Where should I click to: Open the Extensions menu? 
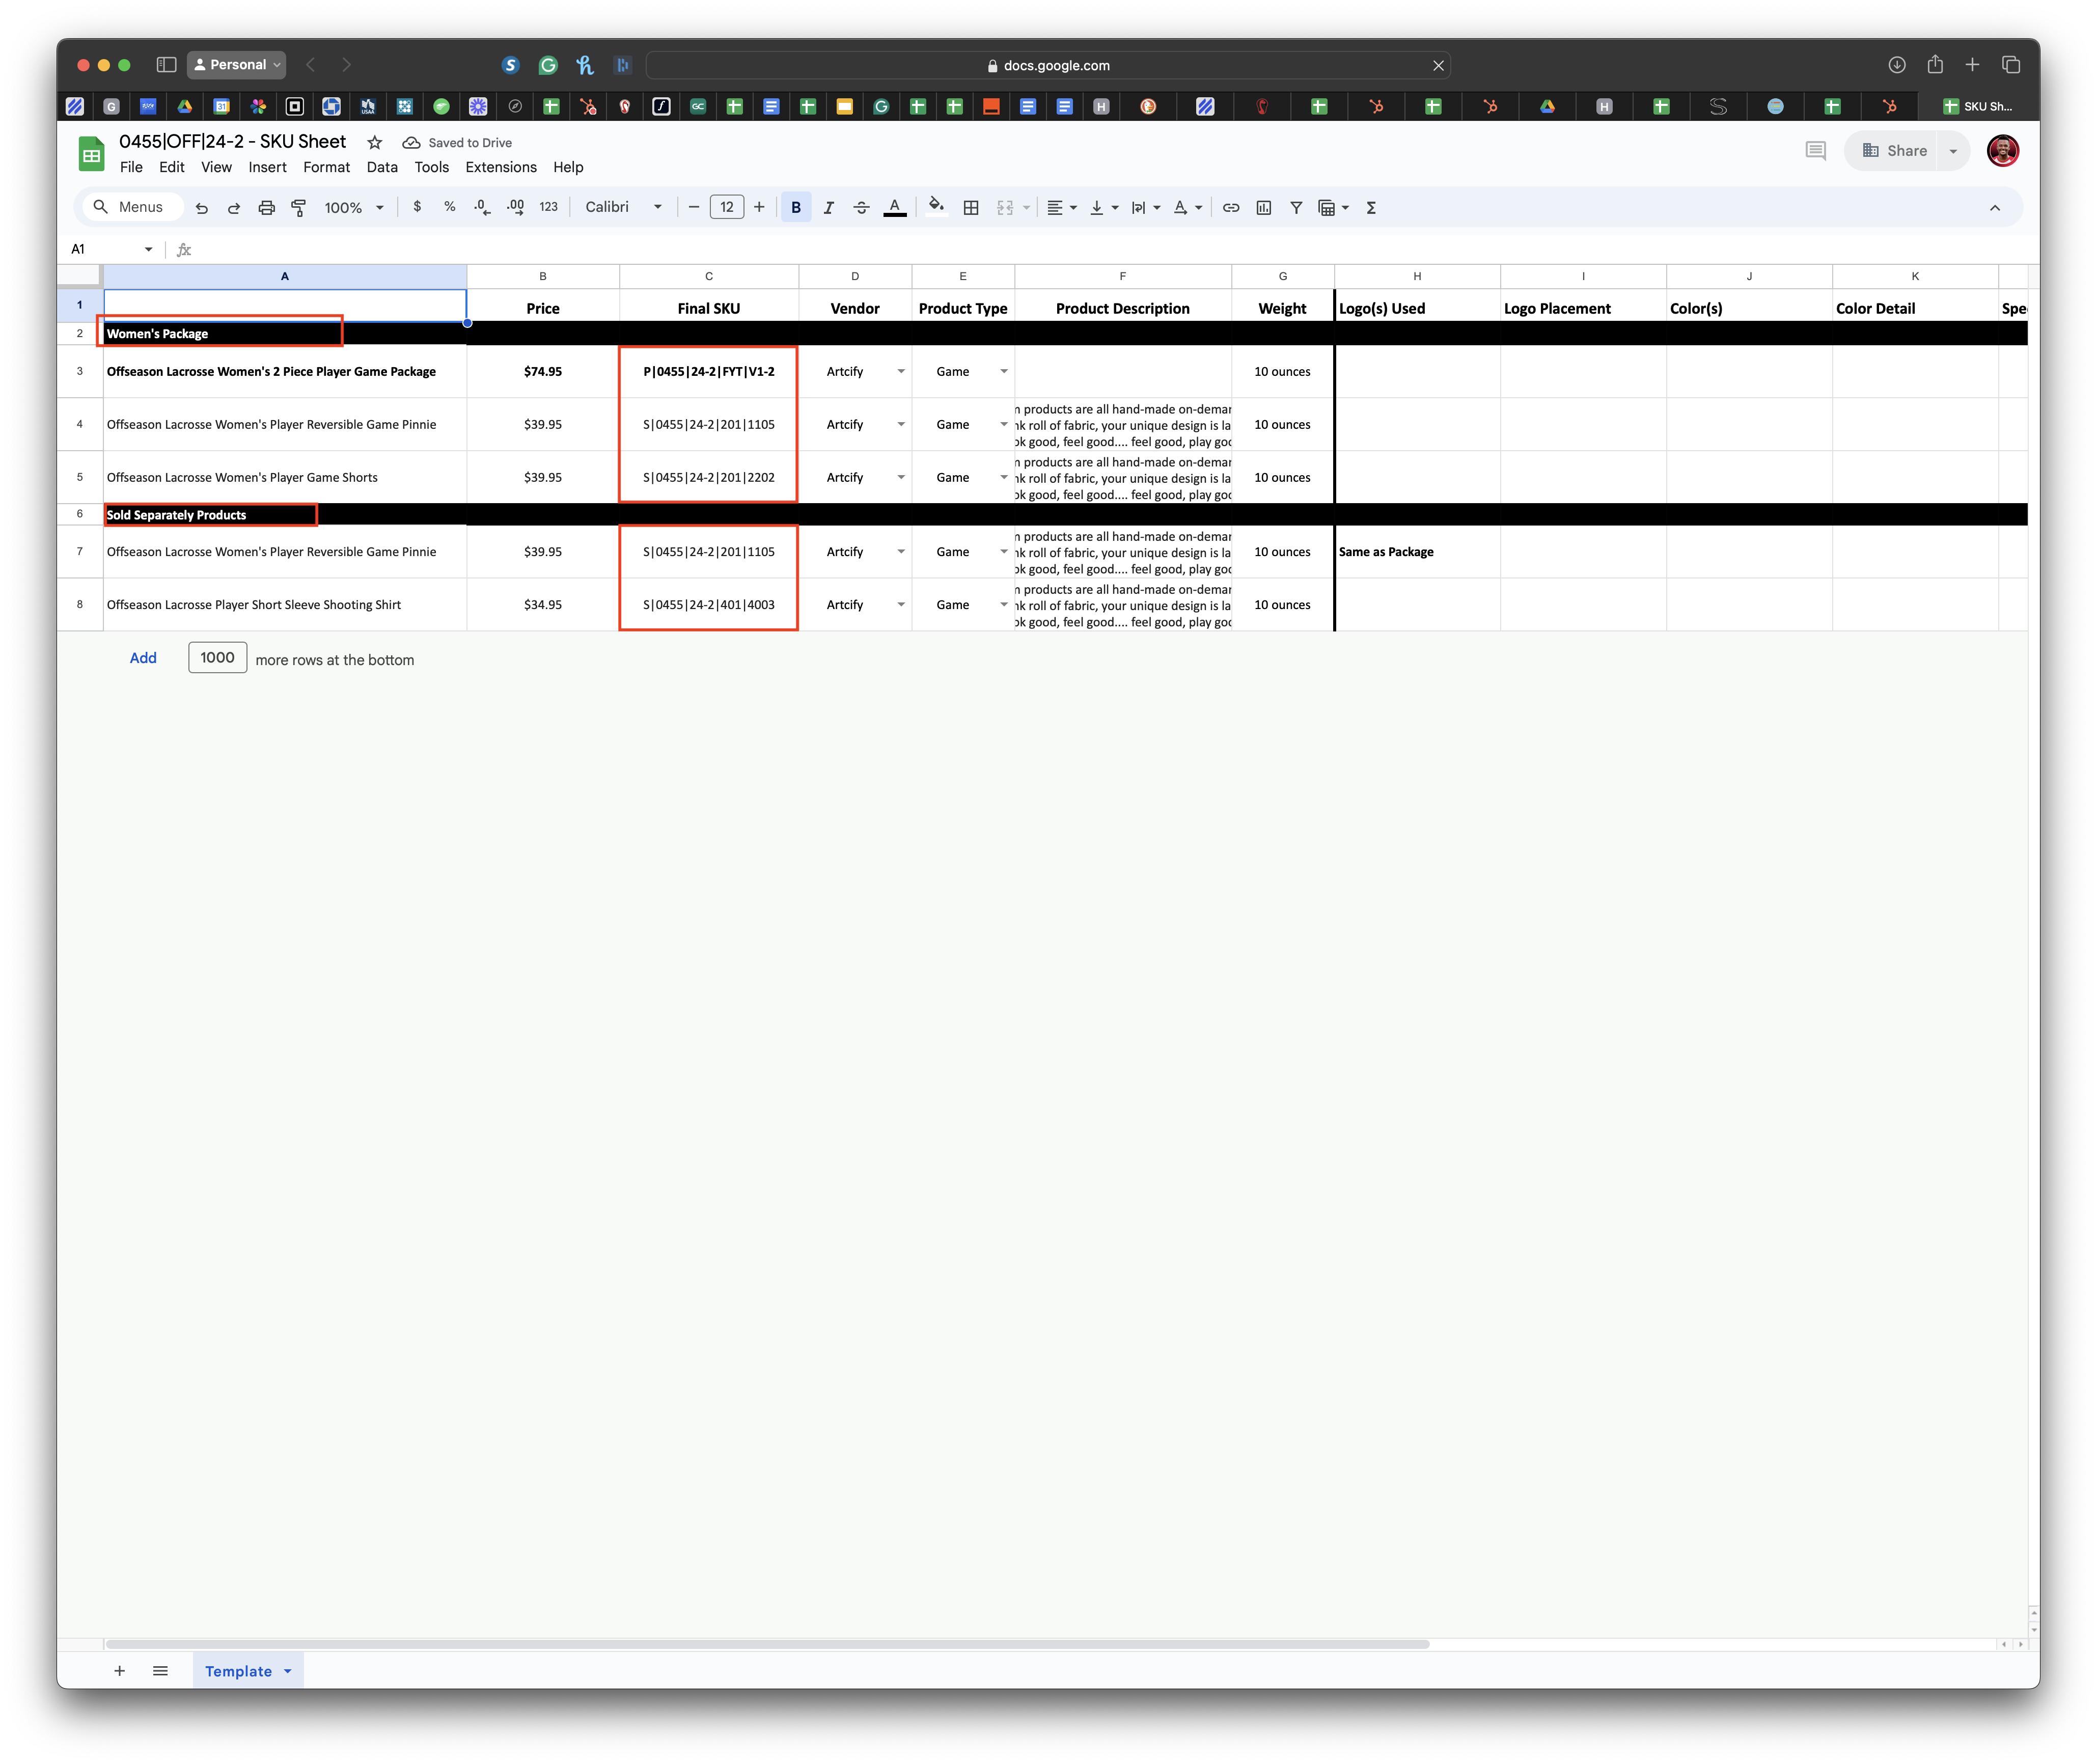500,167
